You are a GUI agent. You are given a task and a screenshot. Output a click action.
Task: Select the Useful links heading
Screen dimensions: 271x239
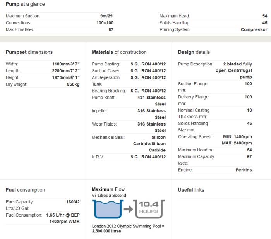coord(191,190)
